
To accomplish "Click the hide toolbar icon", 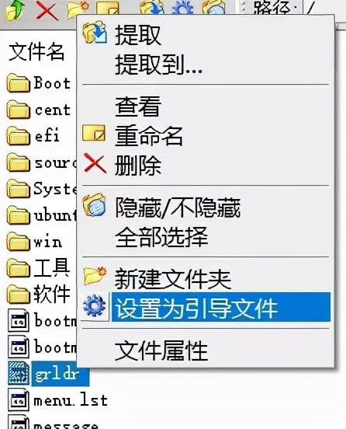I will coord(214,8).
